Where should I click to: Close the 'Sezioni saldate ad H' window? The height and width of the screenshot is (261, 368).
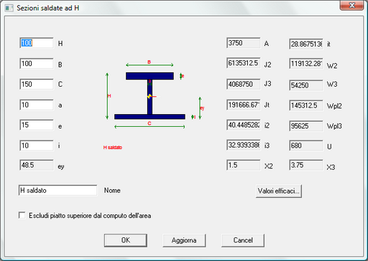click(351, 5)
